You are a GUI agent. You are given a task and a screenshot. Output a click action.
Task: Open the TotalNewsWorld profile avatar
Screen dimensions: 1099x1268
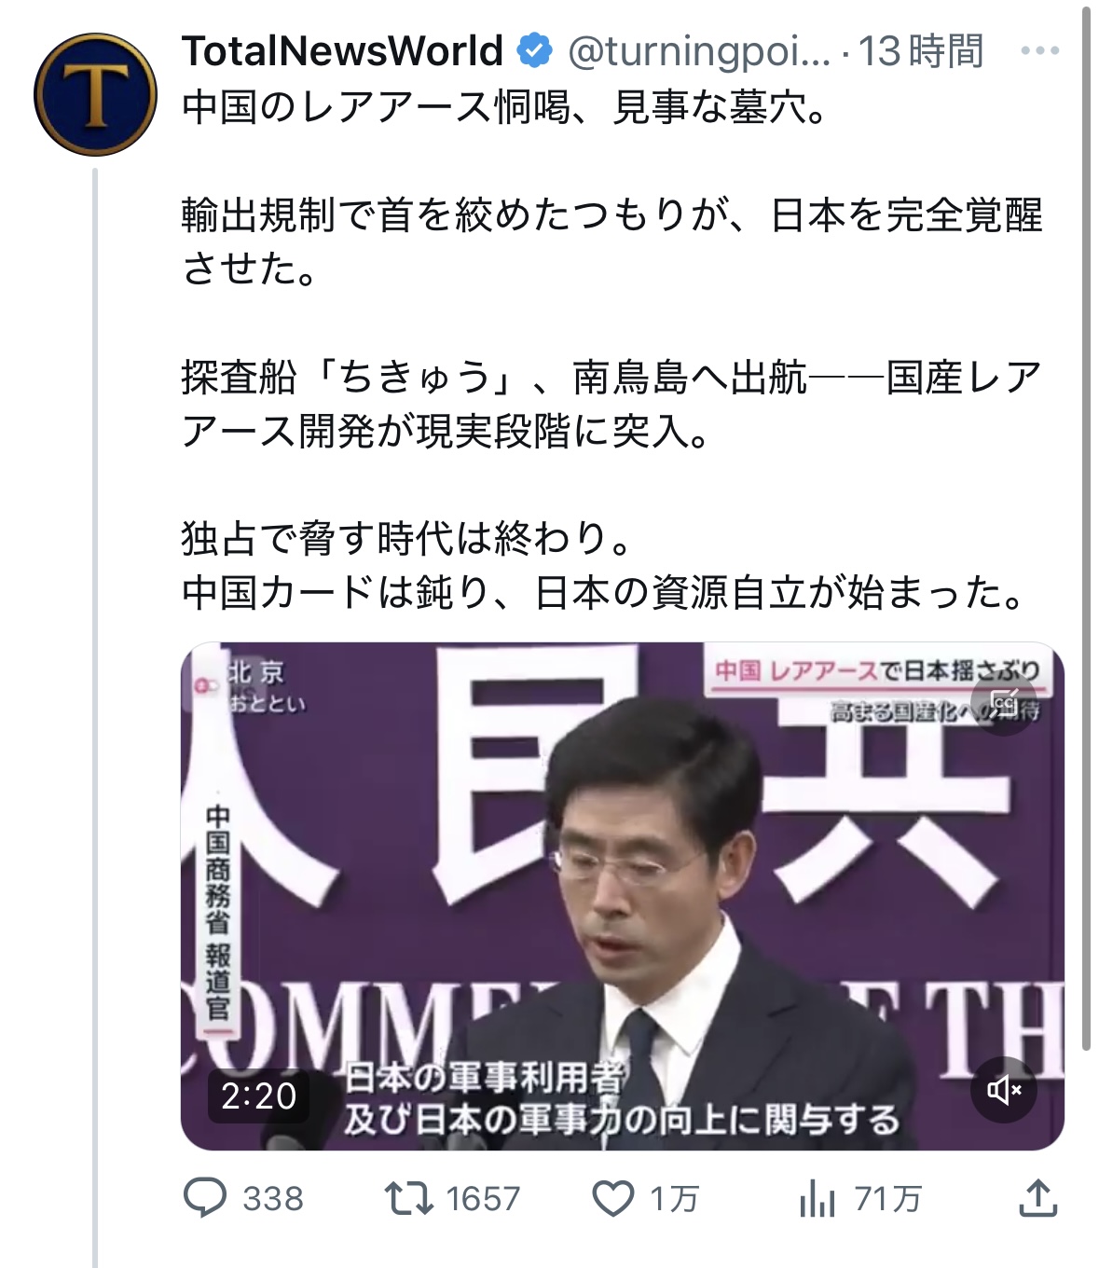95,94
